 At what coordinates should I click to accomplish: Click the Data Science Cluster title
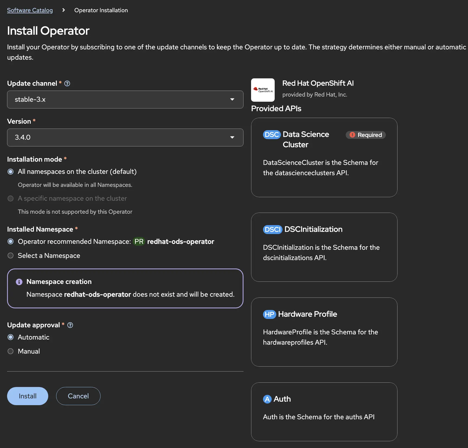[x=306, y=139]
